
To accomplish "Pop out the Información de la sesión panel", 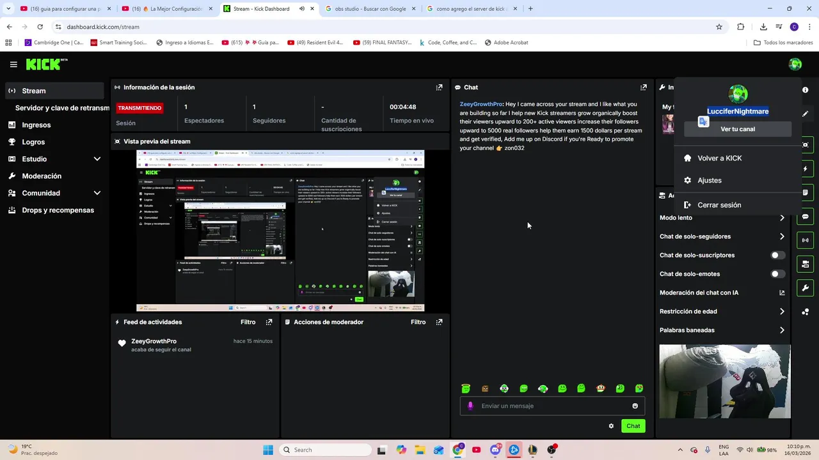I will pyautogui.click(x=439, y=88).
